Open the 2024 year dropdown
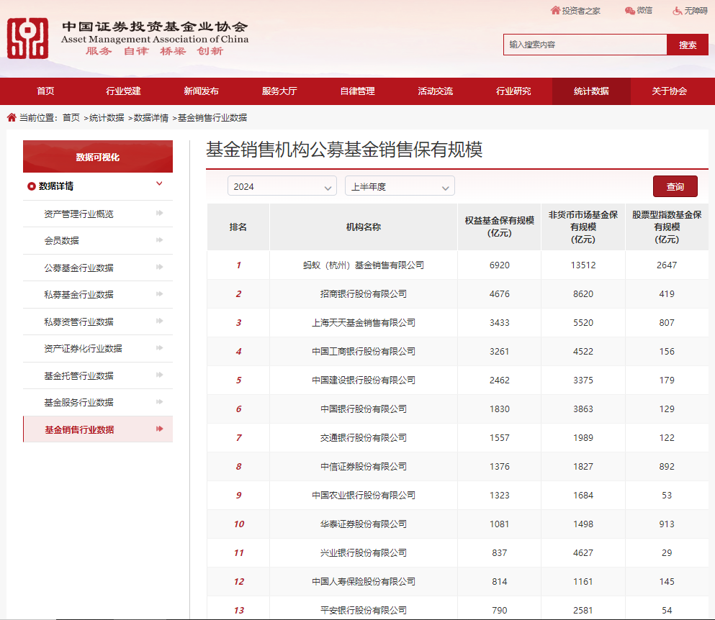 coord(282,186)
